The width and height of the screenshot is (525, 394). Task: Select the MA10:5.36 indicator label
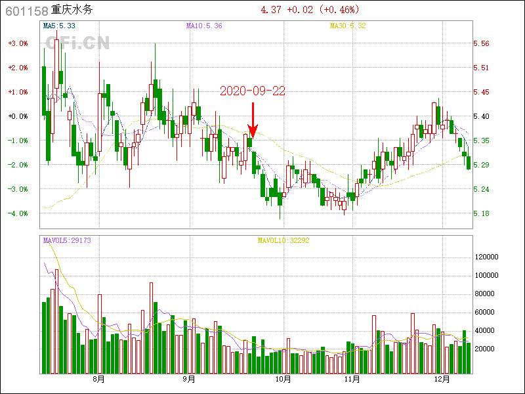(x=204, y=26)
